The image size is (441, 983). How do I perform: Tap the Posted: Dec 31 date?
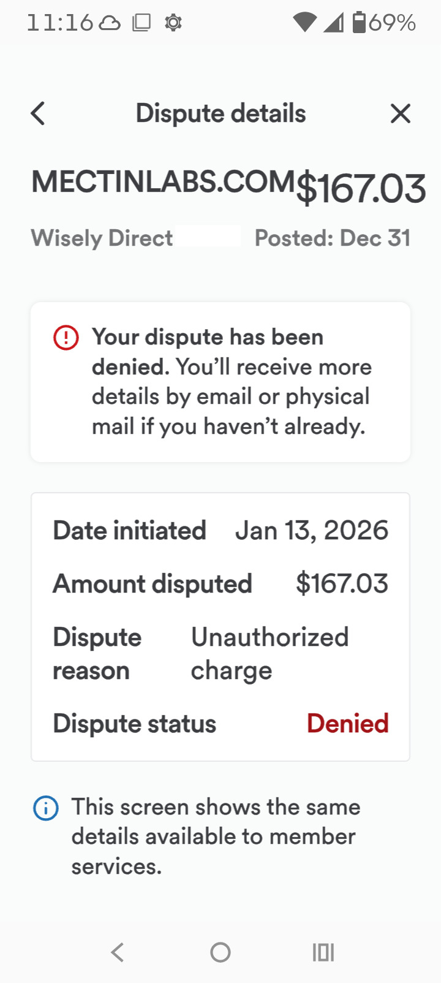coord(332,238)
